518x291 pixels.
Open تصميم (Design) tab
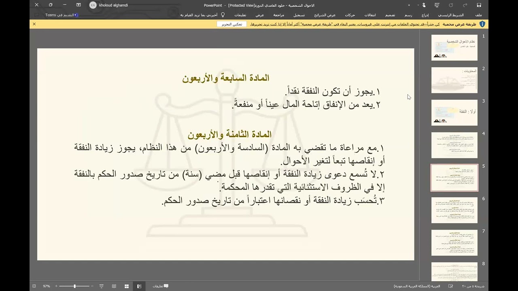[x=390, y=15]
